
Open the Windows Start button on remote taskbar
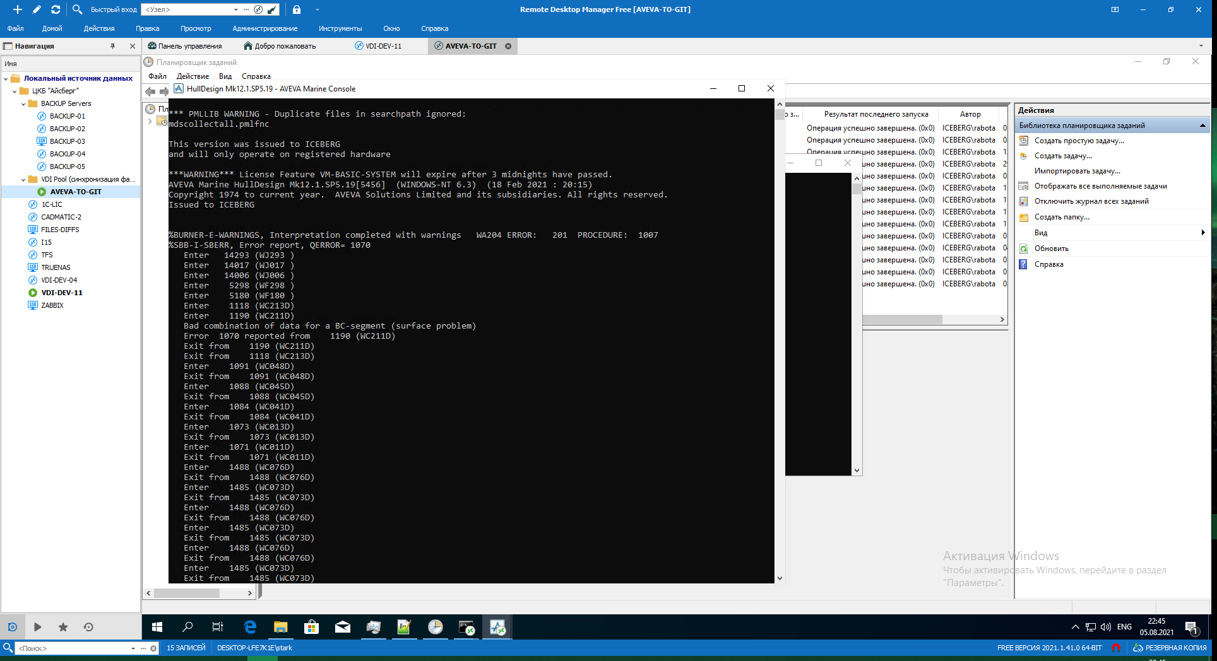[157, 627]
